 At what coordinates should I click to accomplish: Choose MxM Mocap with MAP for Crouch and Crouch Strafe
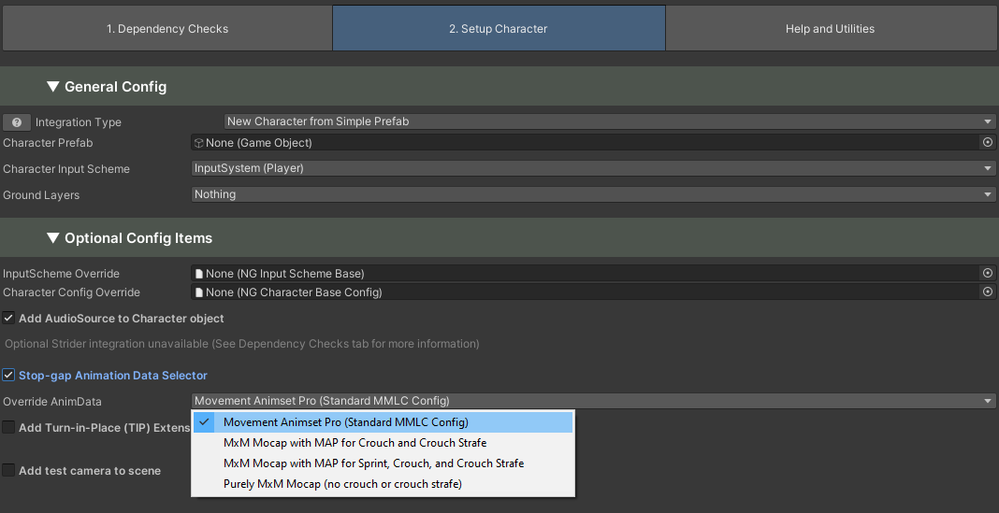pyautogui.click(x=383, y=442)
